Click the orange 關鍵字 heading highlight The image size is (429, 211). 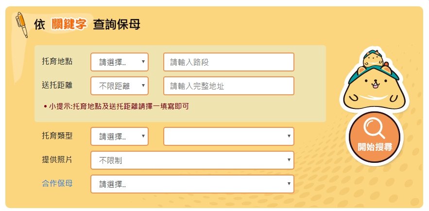point(69,25)
